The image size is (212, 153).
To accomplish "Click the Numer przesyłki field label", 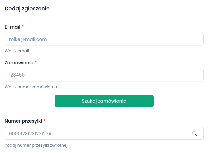I will (23, 121).
